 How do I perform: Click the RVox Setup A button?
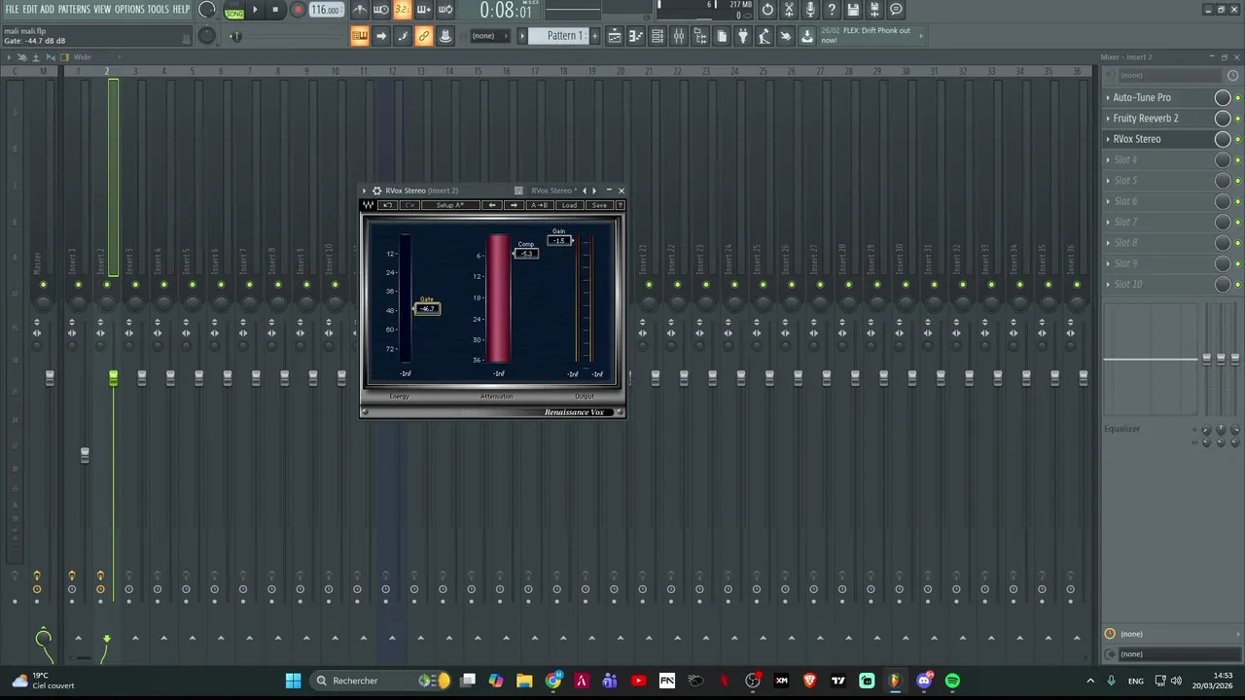coord(450,205)
